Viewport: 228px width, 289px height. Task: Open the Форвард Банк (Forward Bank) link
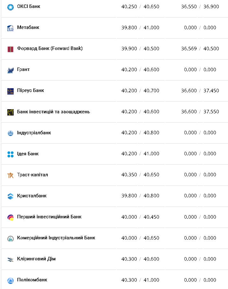point(50,48)
